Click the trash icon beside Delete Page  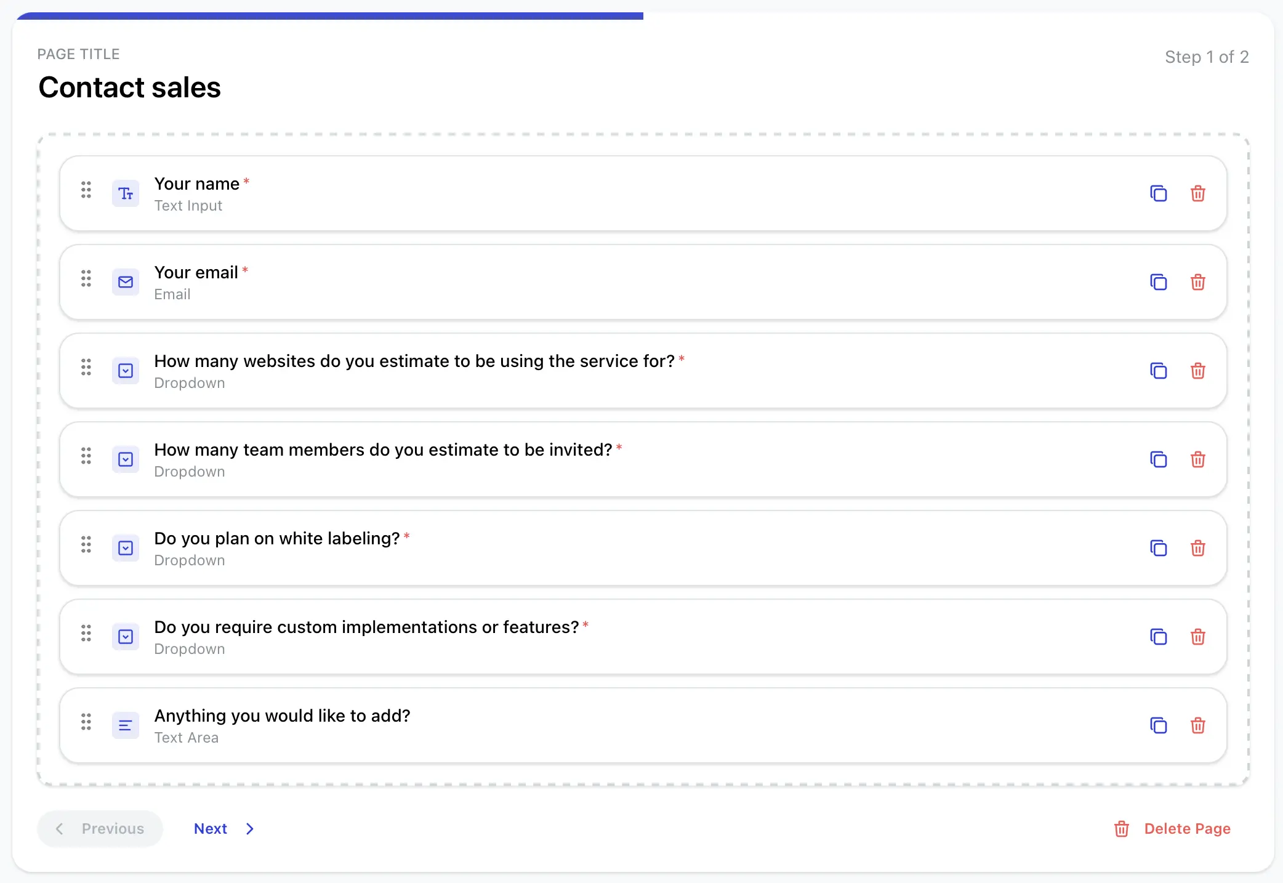(1122, 829)
